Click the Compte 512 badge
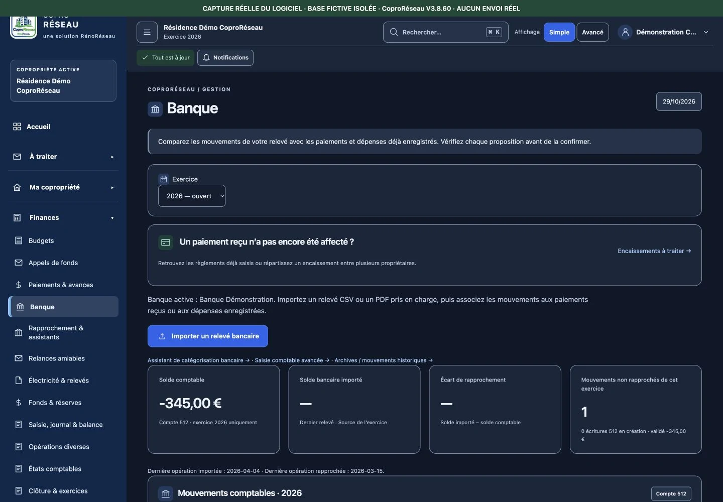This screenshot has width=723, height=502. coord(671,494)
